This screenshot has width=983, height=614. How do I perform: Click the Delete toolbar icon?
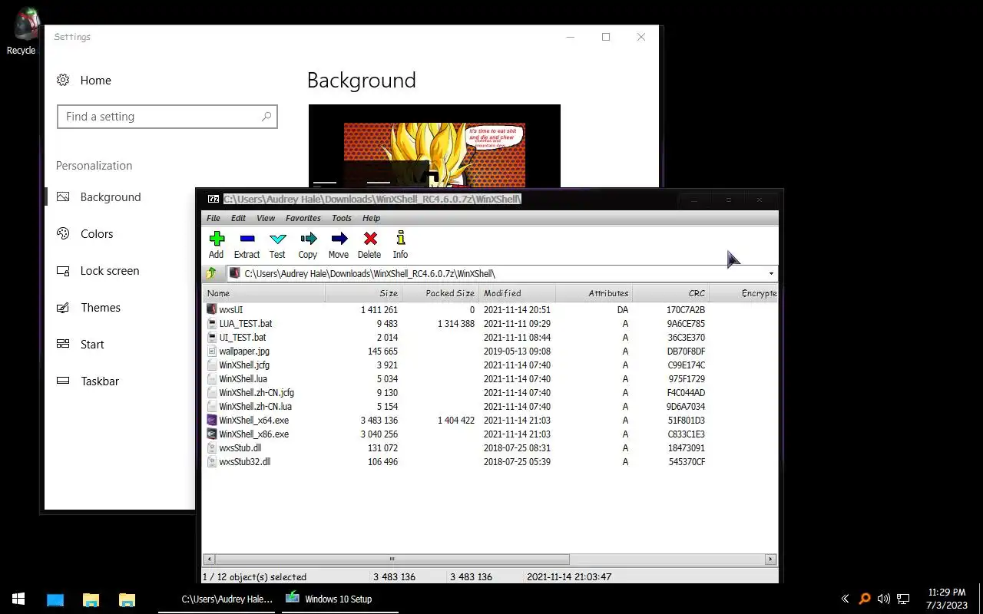(x=370, y=239)
